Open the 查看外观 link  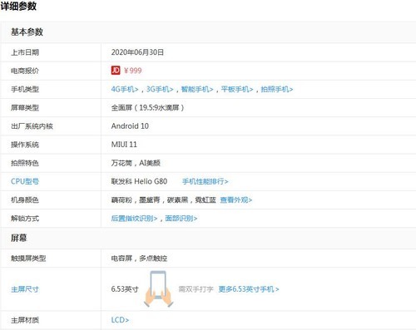(235, 199)
